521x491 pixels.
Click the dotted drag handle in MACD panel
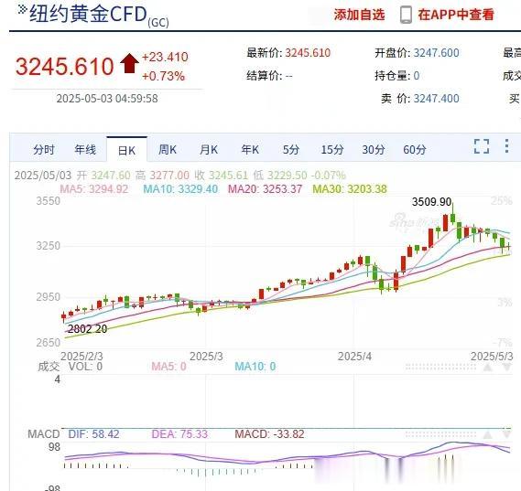pyautogui.click(x=440, y=434)
